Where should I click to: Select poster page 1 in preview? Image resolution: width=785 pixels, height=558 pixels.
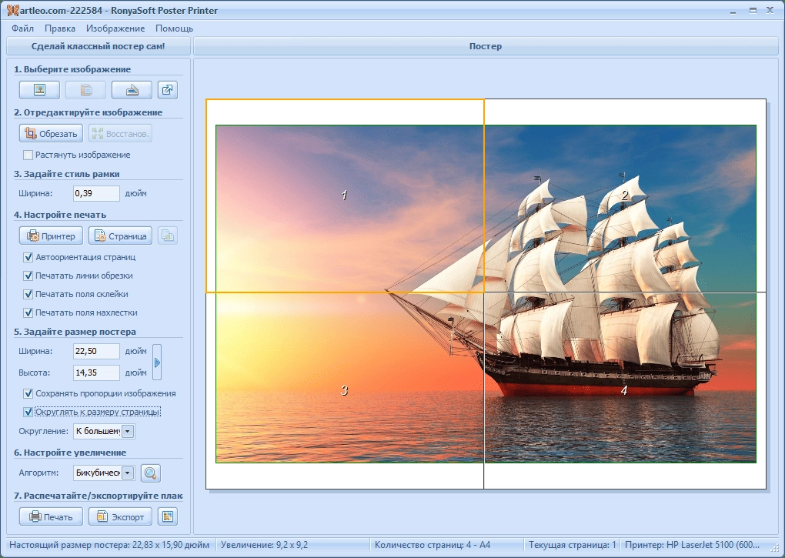coord(345,195)
